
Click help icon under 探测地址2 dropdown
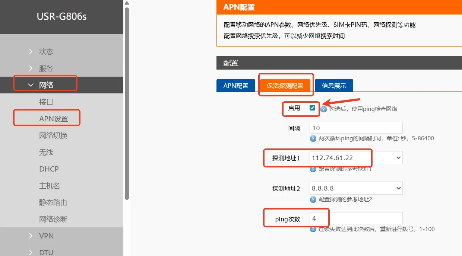(x=313, y=199)
